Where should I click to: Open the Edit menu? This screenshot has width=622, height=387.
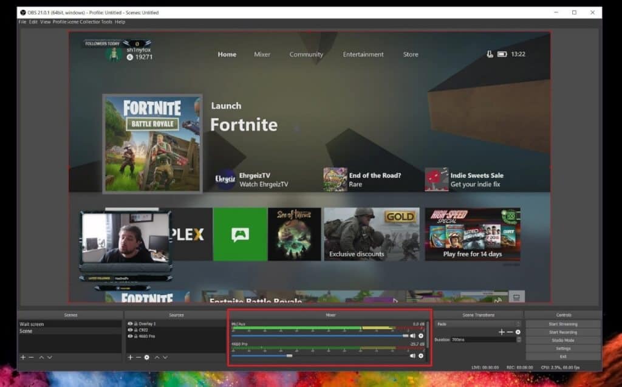[x=33, y=22]
